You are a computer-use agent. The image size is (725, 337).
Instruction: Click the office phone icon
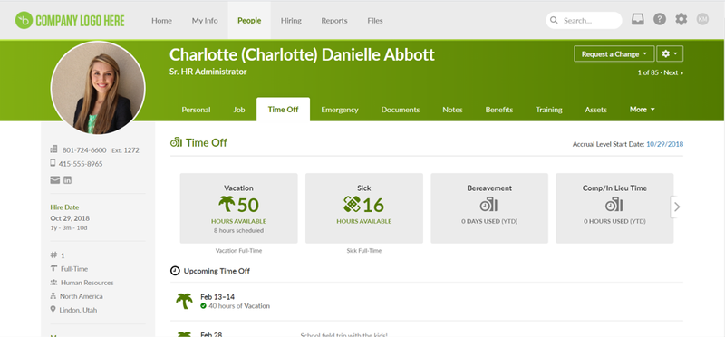53,149
